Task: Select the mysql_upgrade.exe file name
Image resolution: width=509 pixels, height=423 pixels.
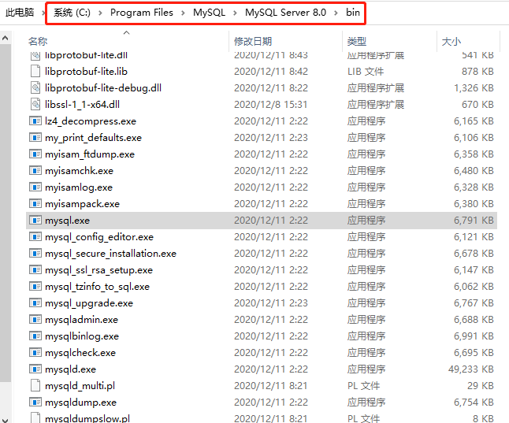Action: coord(89,303)
